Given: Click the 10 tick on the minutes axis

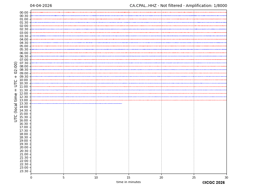Looking at the screenshot, I should coord(96,177).
